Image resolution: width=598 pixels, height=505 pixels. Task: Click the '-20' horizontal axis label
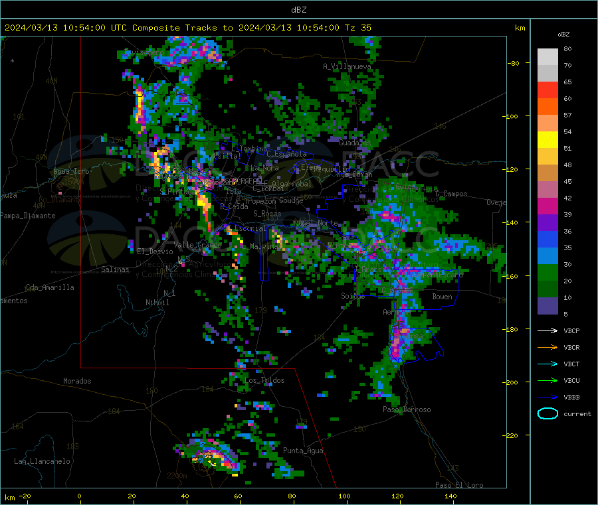[25, 496]
